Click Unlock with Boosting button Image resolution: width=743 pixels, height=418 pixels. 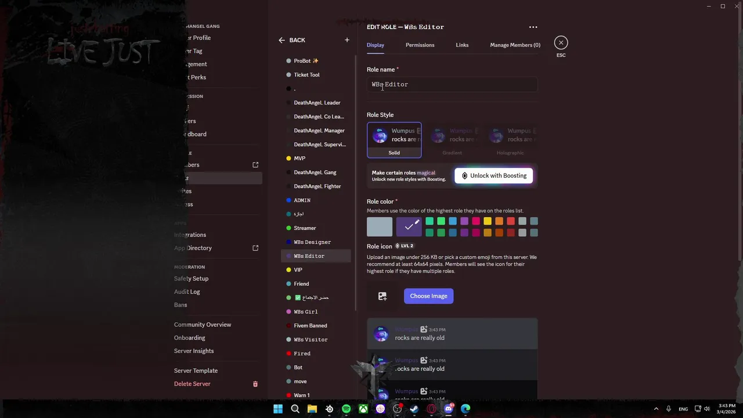(493, 175)
